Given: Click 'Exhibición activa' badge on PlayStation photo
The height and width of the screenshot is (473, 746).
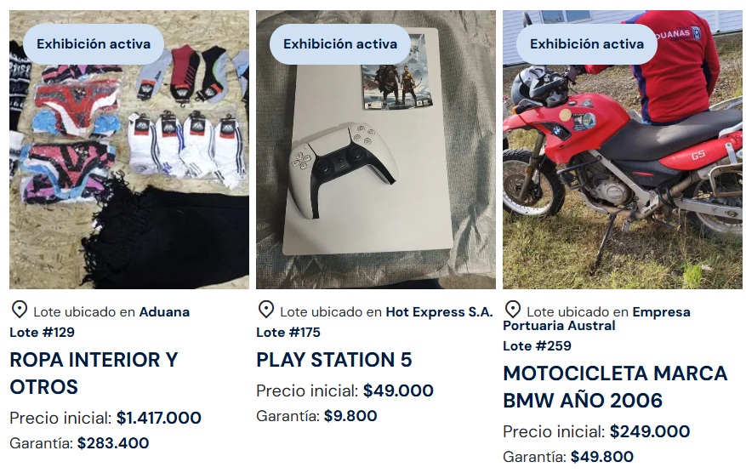Looking at the screenshot, I should pos(340,44).
